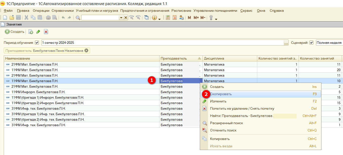Click the Redo arrow icon
This screenshot has height=155, width=343.
69,18
